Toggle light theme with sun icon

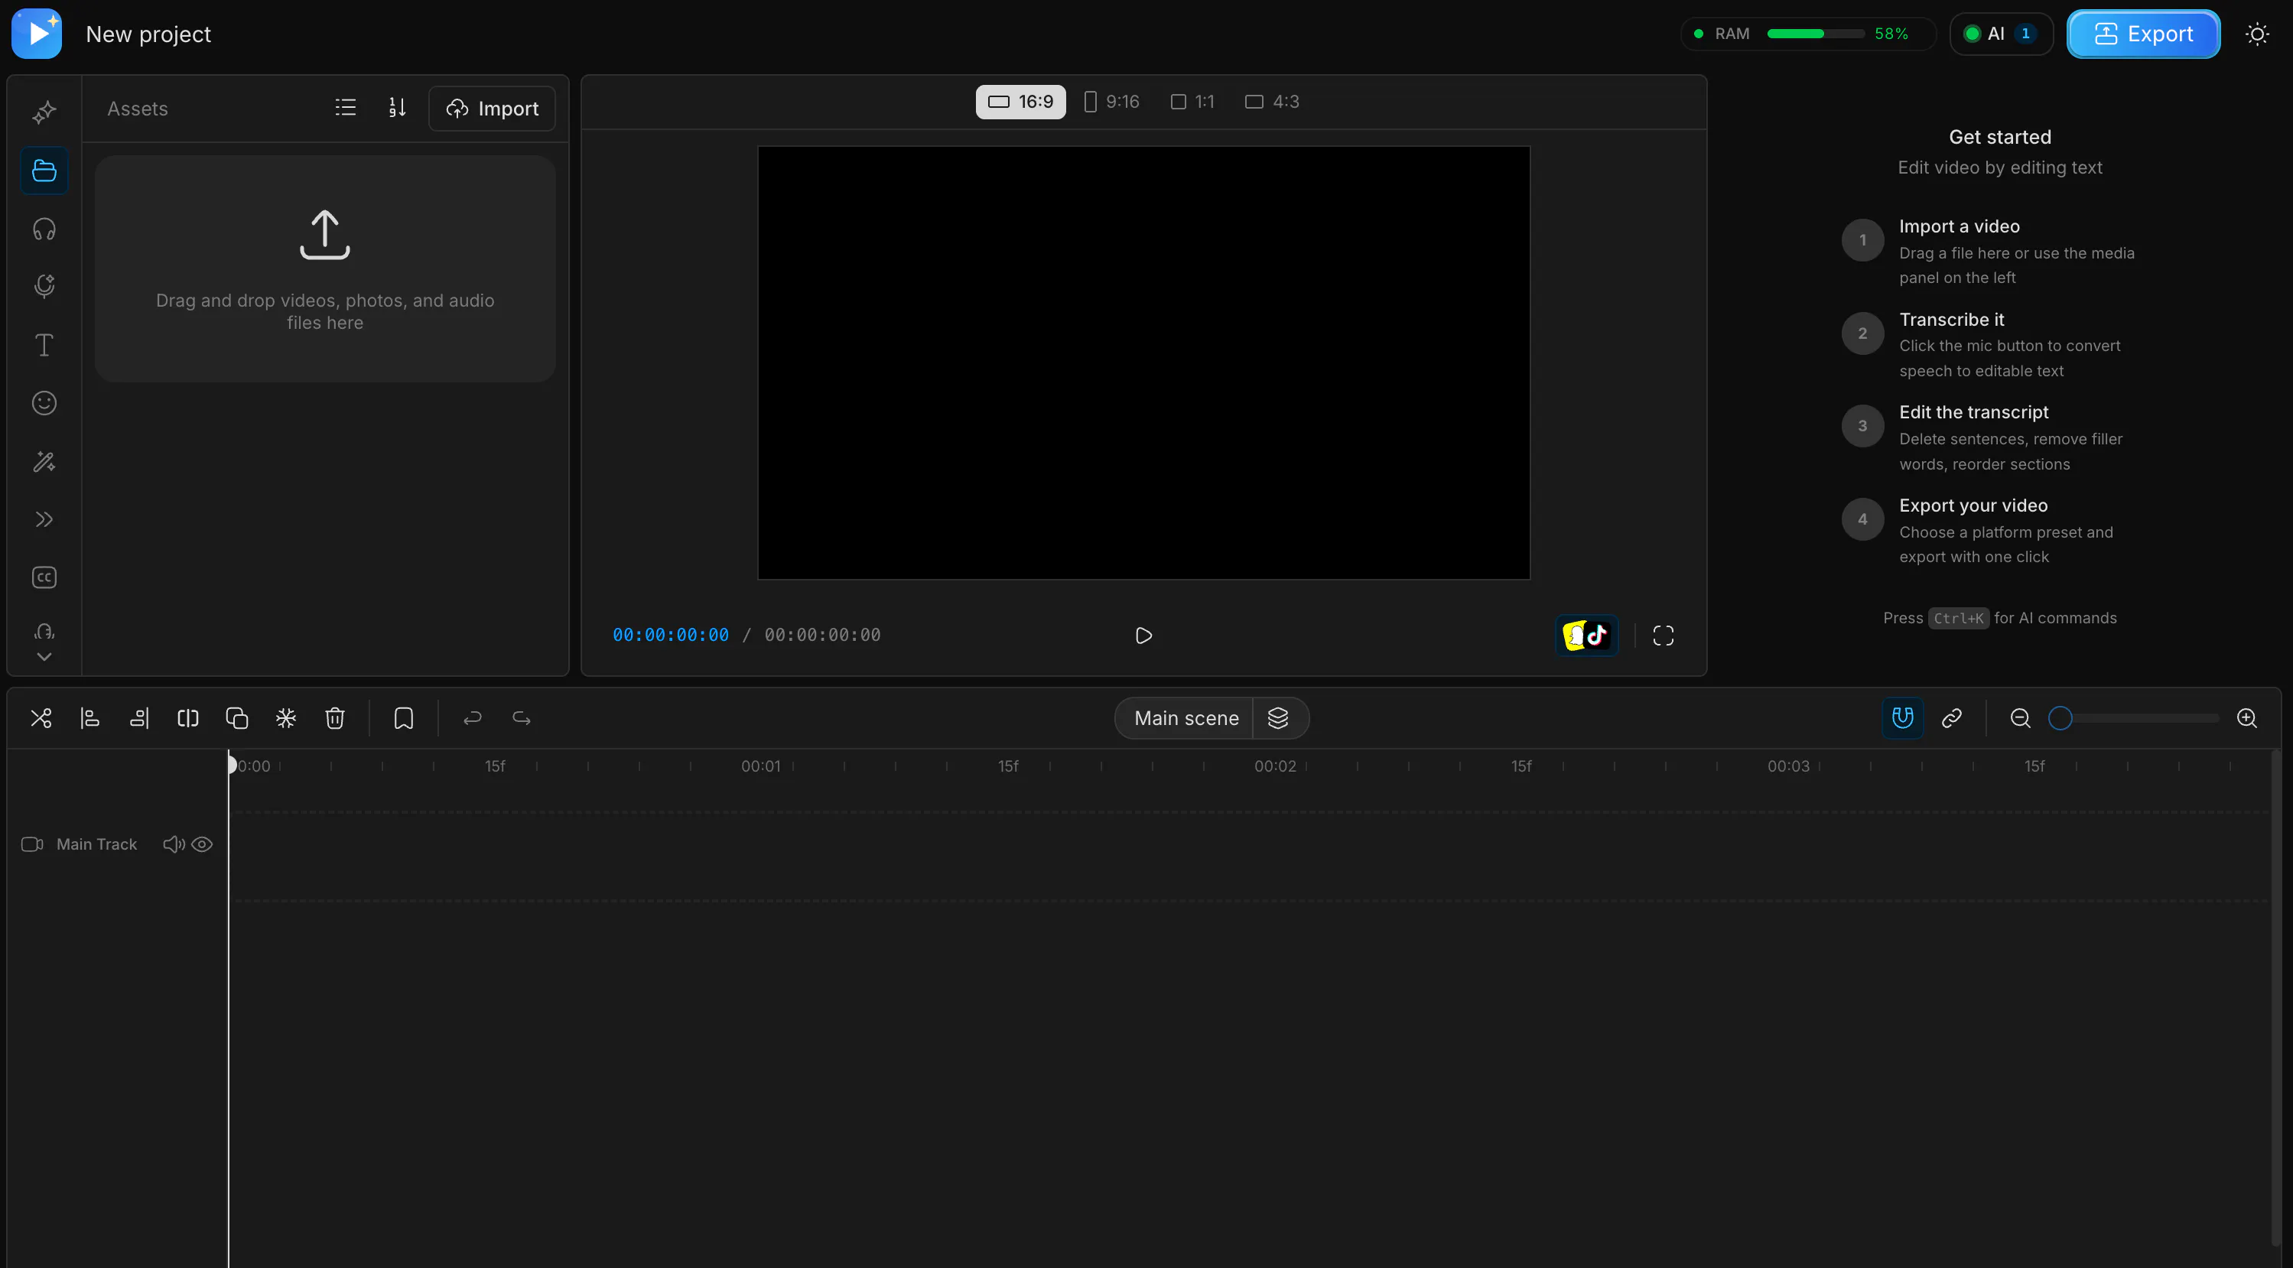[2256, 34]
